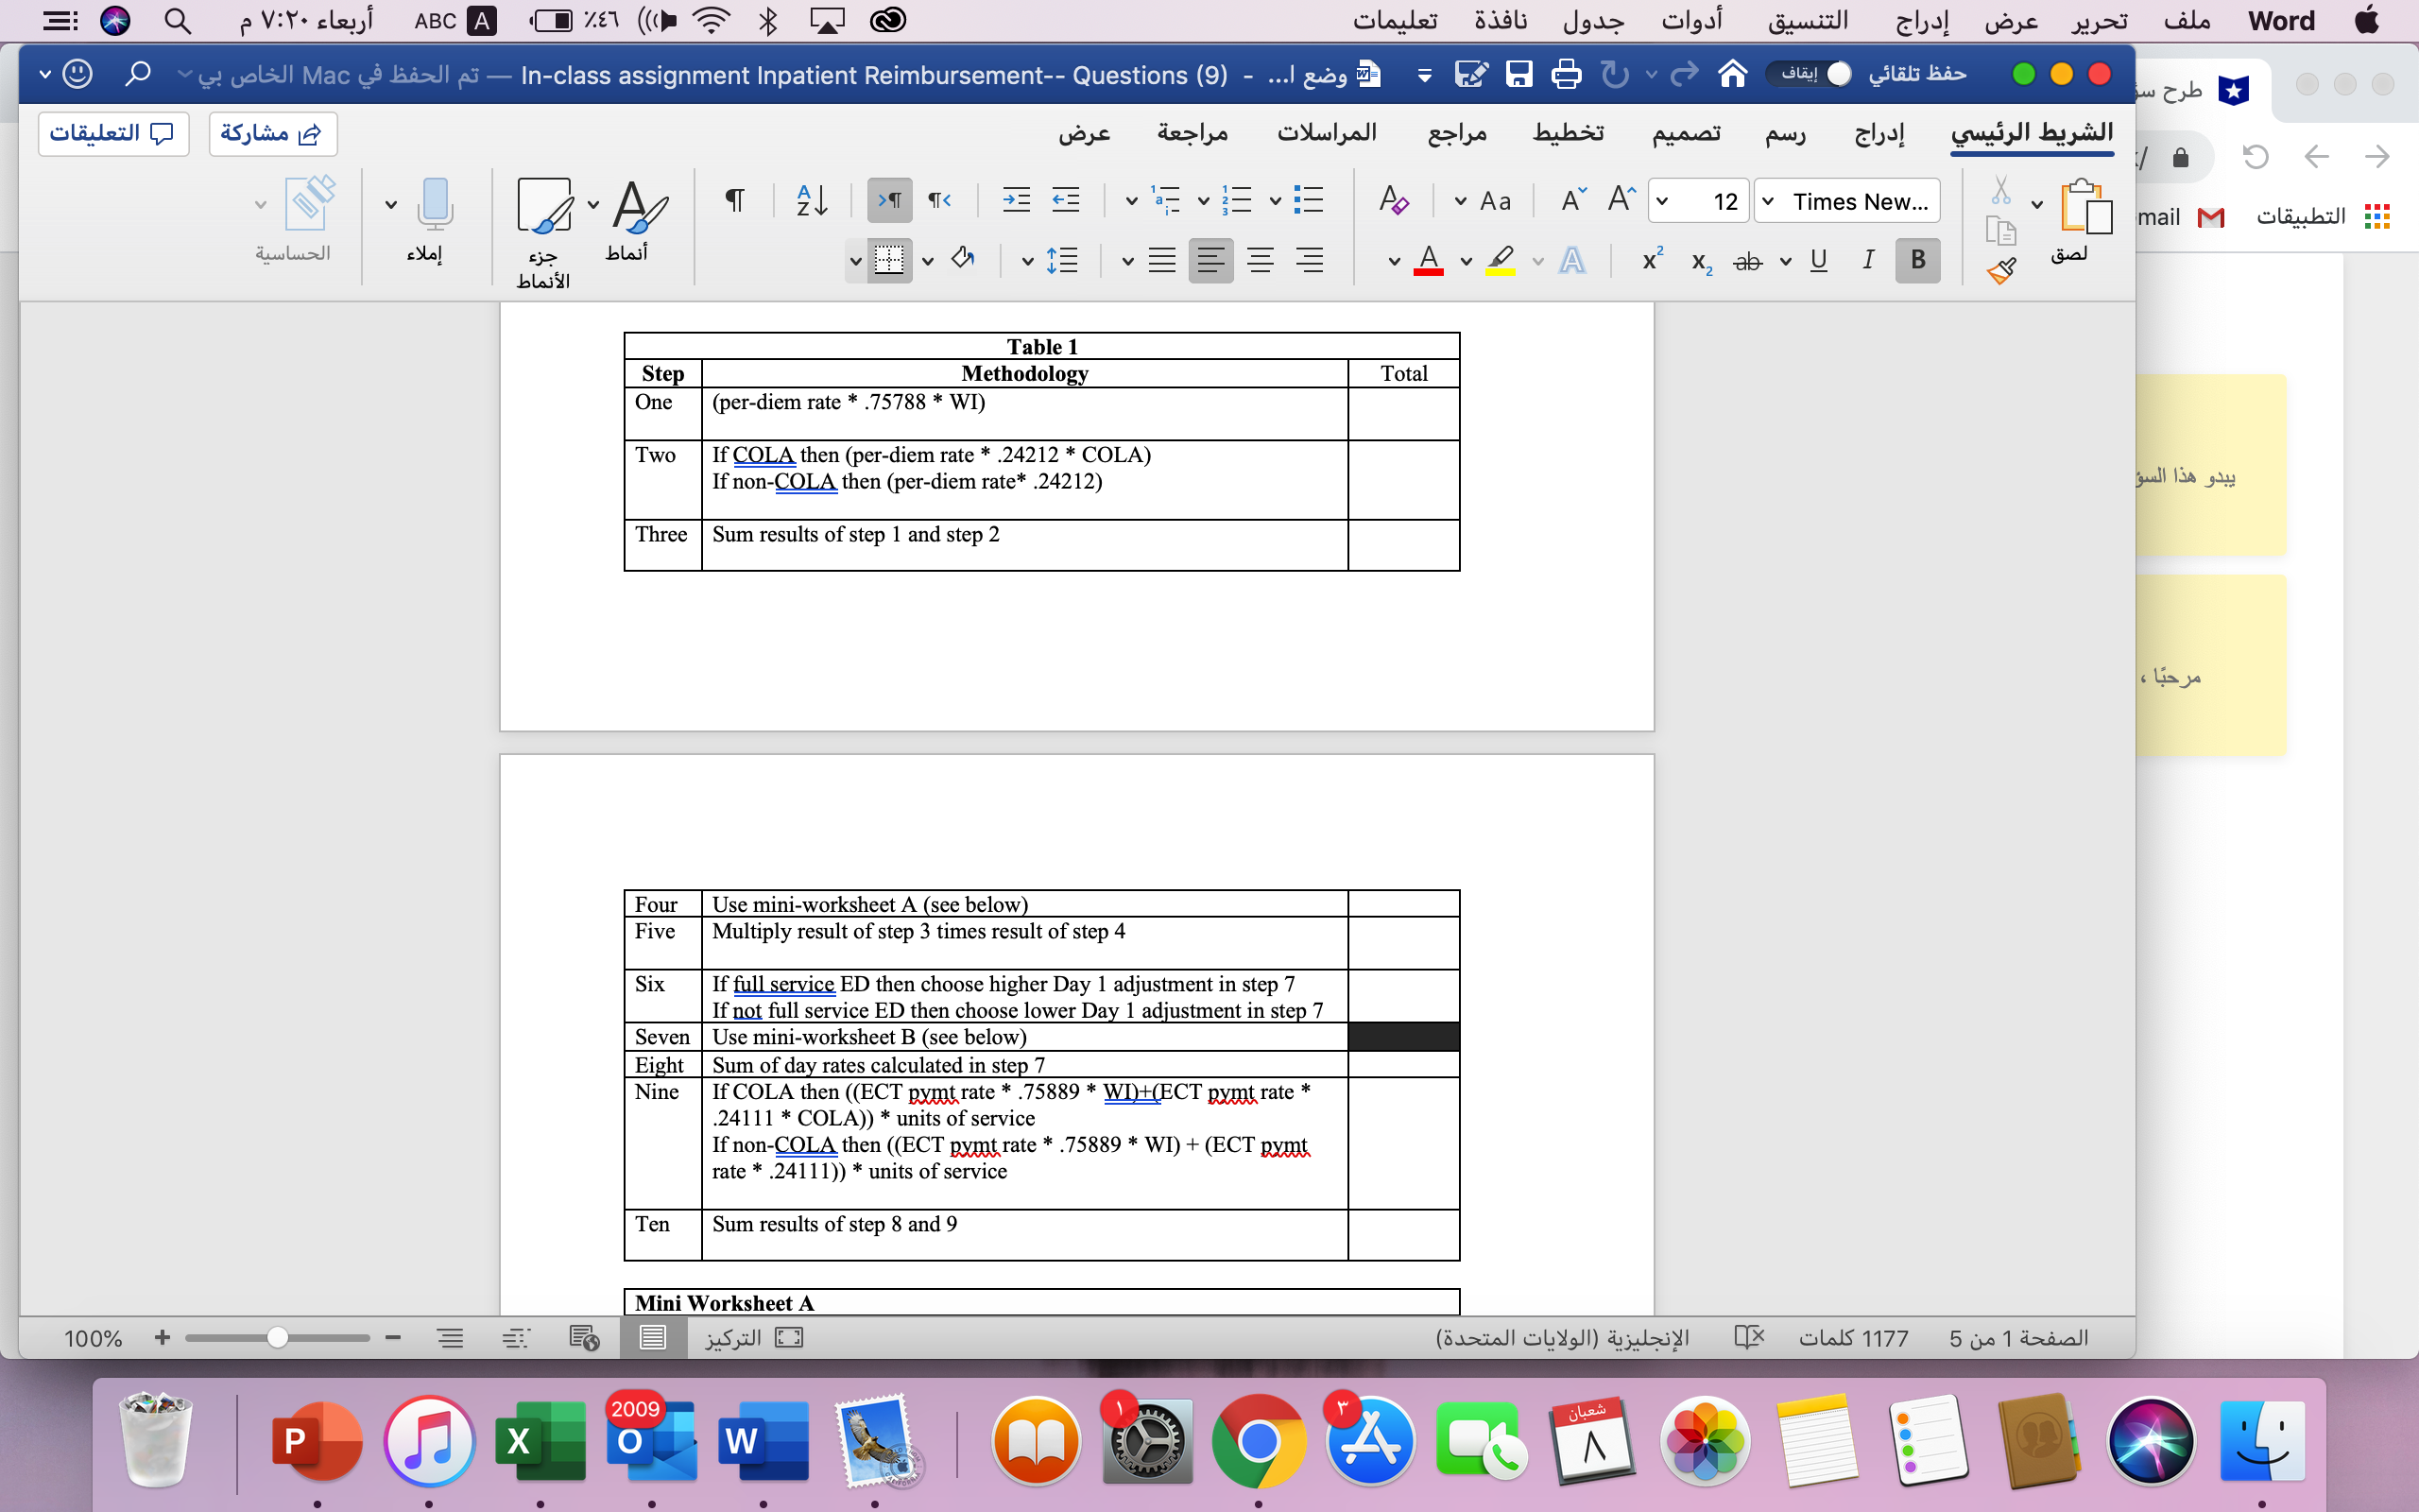Select the clear formatting icon
The image size is (2419, 1512).
(1396, 200)
